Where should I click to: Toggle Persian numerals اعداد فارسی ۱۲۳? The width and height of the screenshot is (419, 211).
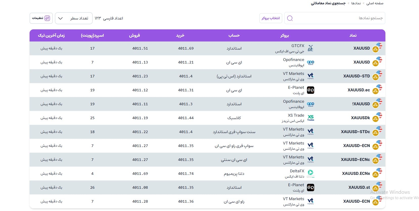[x=109, y=18]
